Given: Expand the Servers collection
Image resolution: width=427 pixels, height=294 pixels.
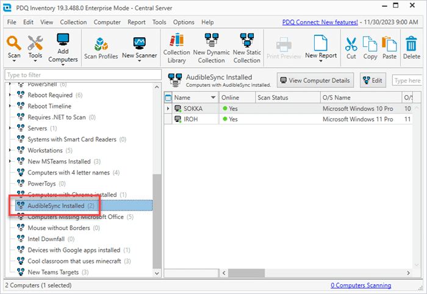Looking at the screenshot, I should (x=10, y=128).
